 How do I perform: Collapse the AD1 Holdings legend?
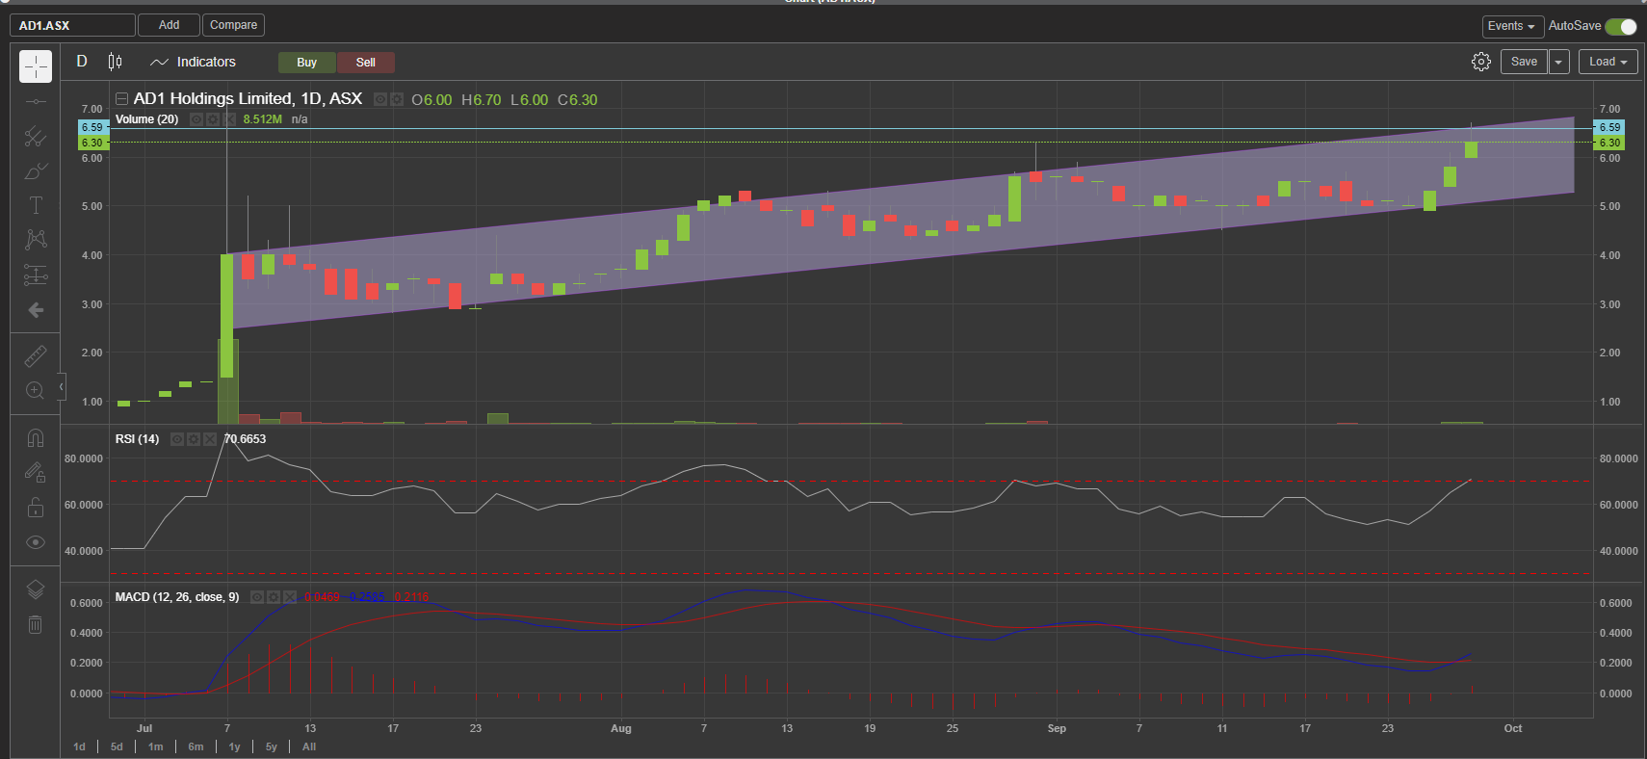122,99
